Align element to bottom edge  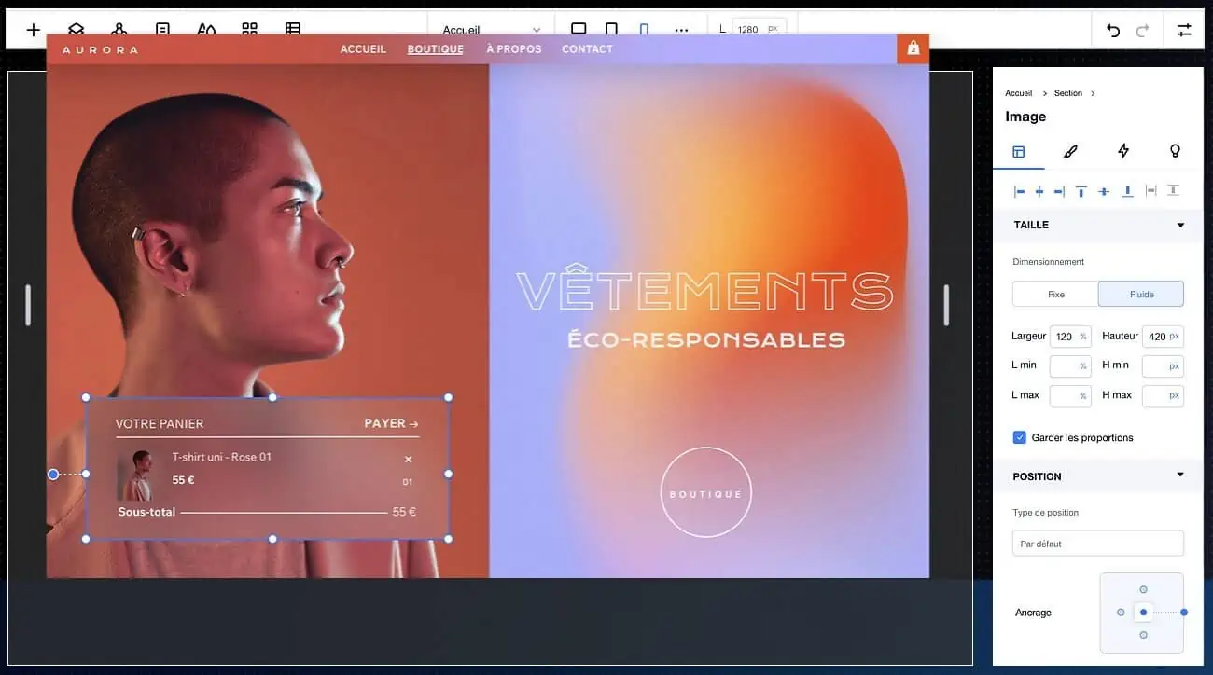[1127, 191]
